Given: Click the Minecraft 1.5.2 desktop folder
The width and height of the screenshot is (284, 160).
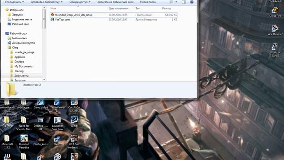Looking at the screenshot, I should (7, 142).
